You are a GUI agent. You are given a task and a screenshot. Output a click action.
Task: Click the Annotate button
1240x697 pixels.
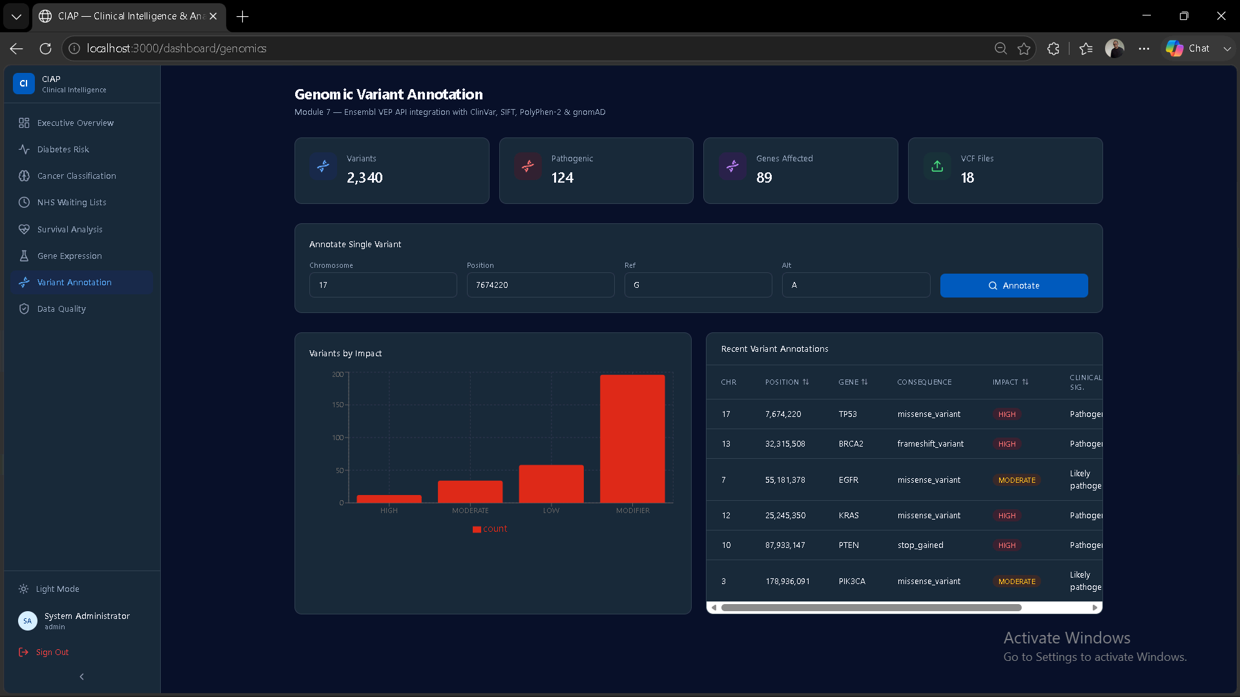click(1014, 285)
